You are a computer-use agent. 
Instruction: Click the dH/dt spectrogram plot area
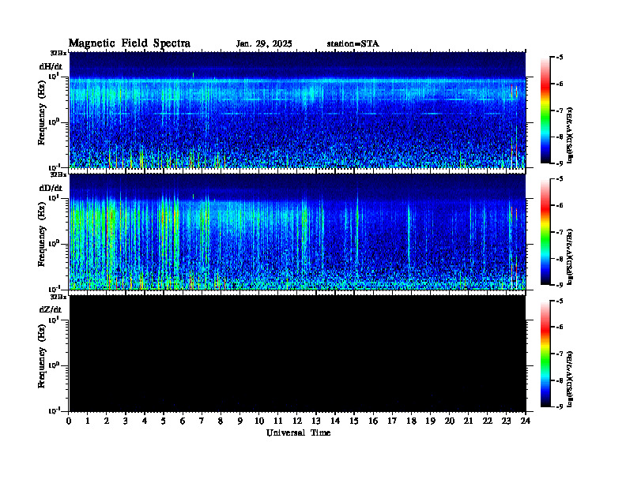pos(297,110)
